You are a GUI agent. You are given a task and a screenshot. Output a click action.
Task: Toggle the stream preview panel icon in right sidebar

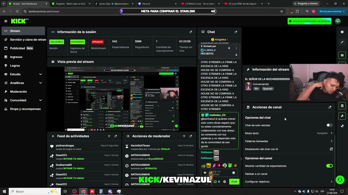click(x=342, y=55)
